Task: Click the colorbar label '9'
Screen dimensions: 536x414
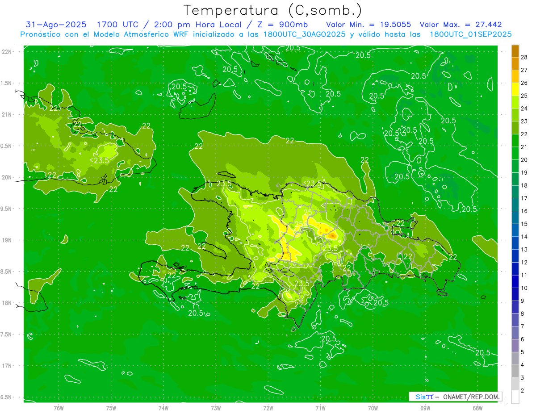Action: coord(523,301)
